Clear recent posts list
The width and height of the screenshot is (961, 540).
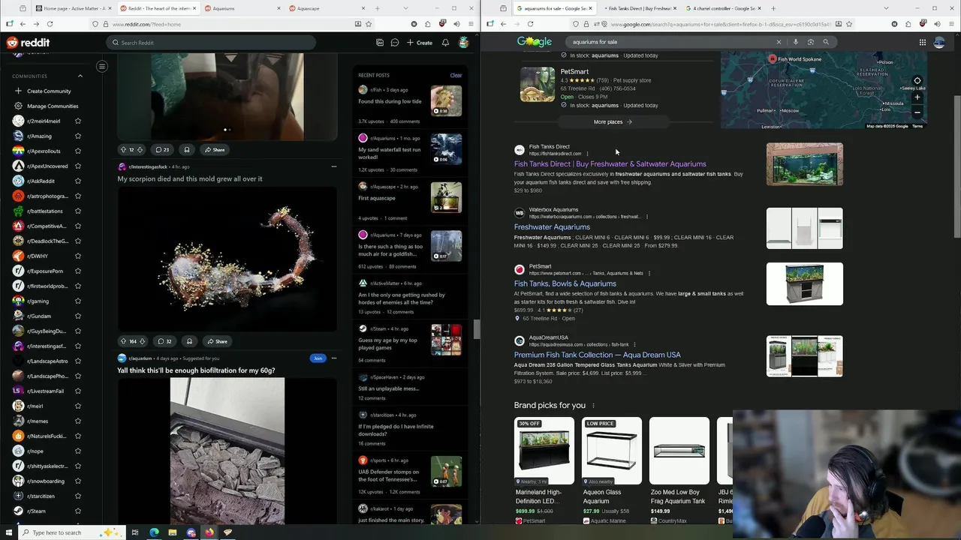tap(456, 75)
